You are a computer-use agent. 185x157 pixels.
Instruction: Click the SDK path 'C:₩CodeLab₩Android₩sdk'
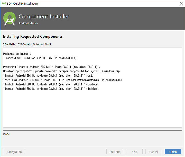[x=35, y=44]
